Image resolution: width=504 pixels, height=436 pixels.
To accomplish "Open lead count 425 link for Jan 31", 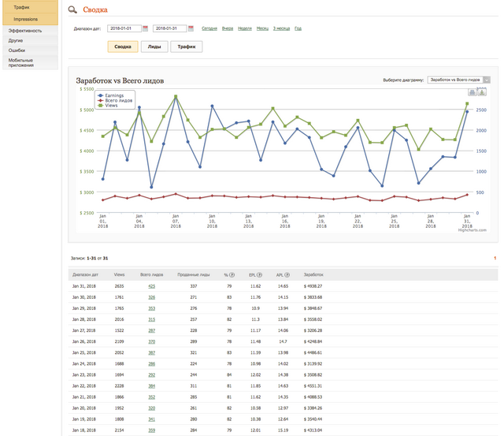I will pos(151,286).
